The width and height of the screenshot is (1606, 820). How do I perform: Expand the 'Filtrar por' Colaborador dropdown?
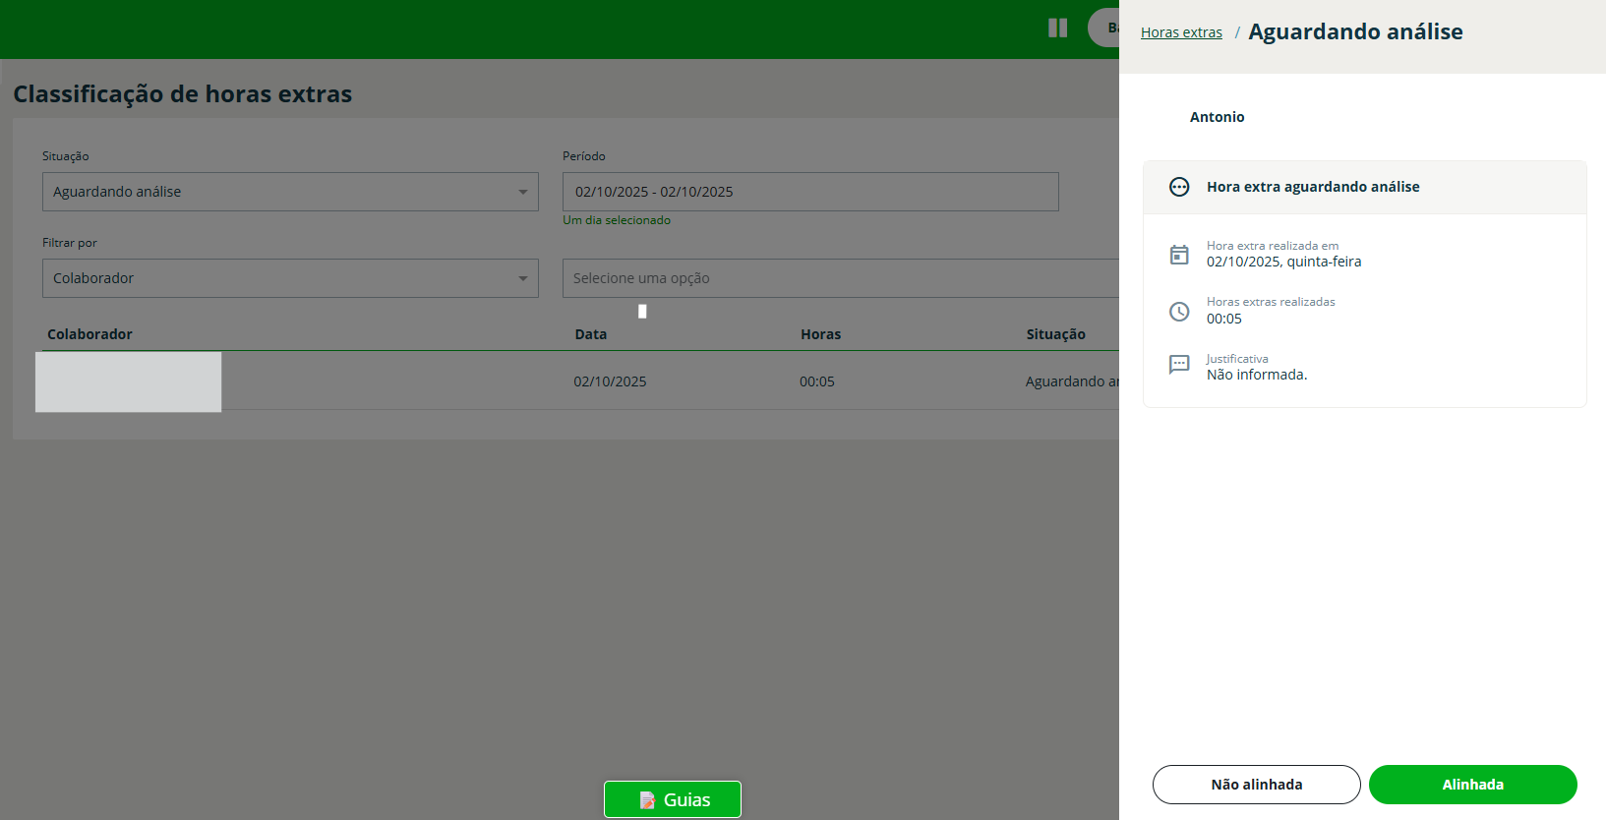point(290,278)
